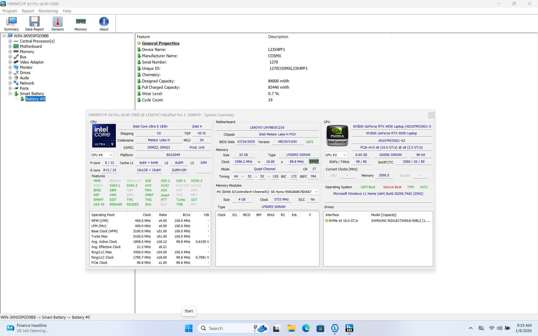The width and height of the screenshot is (538, 336).
Task: Expand the Central Processor(s) tree node
Action: [x=10, y=41]
